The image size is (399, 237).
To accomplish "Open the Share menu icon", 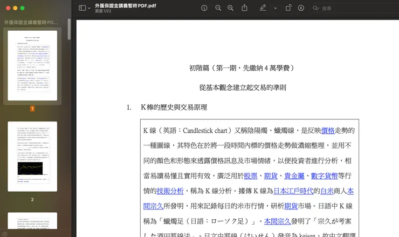I will pyautogui.click(x=244, y=8).
